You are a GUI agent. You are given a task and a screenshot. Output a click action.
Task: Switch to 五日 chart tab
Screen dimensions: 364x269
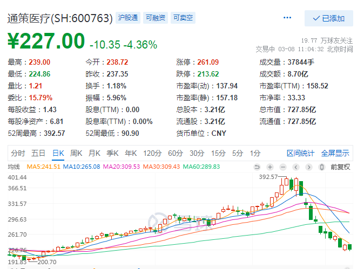(x=38, y=153)
